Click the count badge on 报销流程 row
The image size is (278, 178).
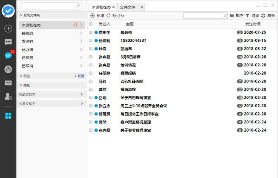(x=240, y=89)
